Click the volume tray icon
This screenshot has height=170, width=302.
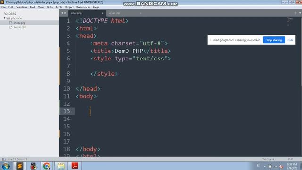click(281, 166)
